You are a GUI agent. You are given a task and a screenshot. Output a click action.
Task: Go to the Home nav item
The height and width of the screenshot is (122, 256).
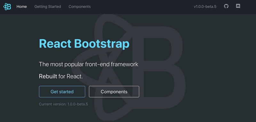point(21,7)
